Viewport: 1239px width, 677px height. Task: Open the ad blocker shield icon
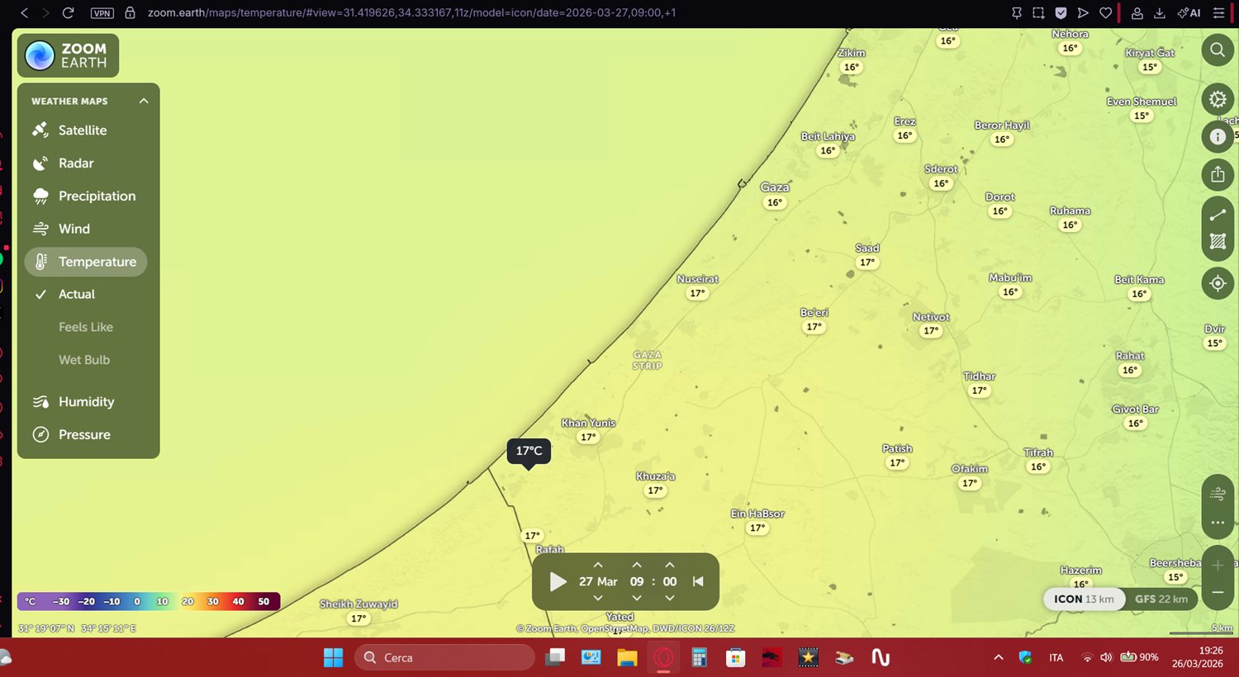pyautogui.click(x=1061, y=12)
